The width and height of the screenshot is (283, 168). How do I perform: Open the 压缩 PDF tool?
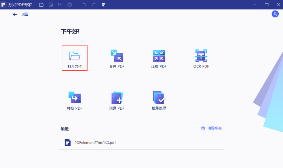[159, 58]
